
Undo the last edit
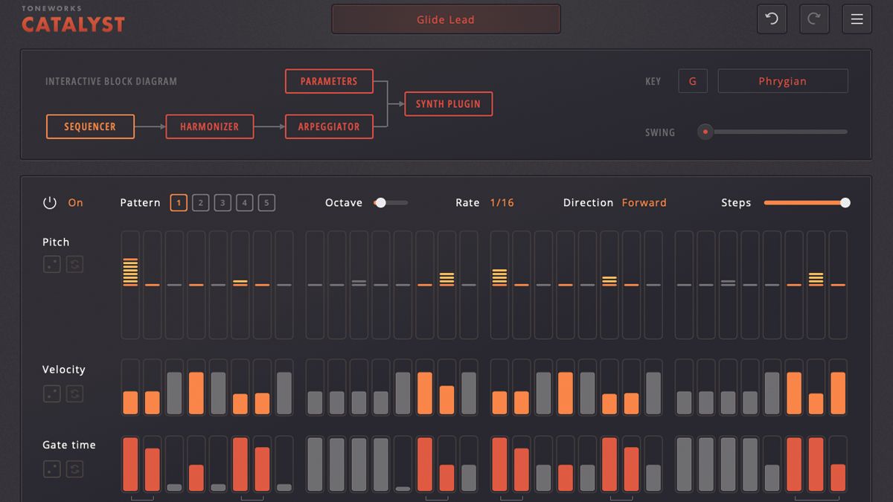(x=772, y=19)
